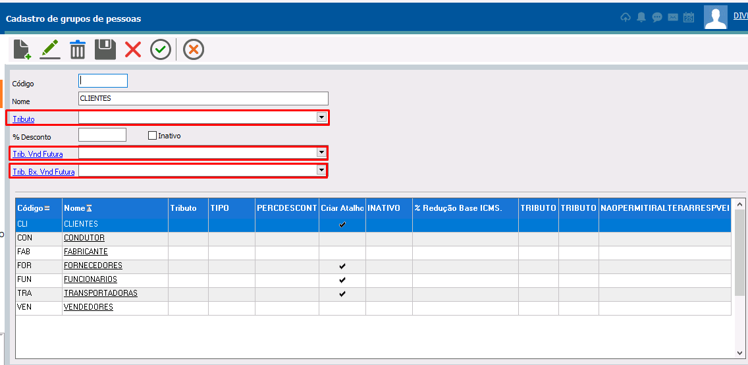Click the INATIVO column header
This screenshot has height=365, width=748.
pos(388,208)
